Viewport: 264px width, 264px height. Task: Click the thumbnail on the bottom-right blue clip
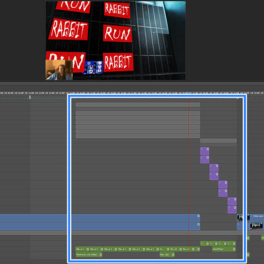click(x=256, y=226)
